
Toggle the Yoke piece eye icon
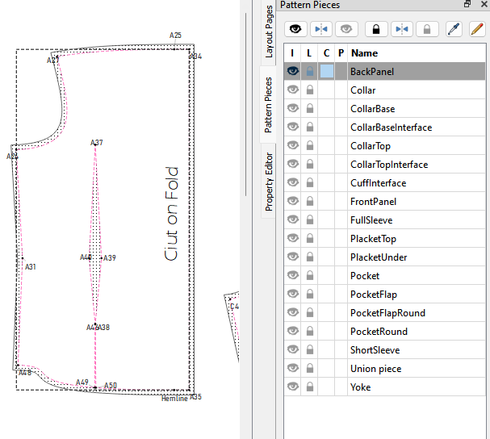click(293, 387)
